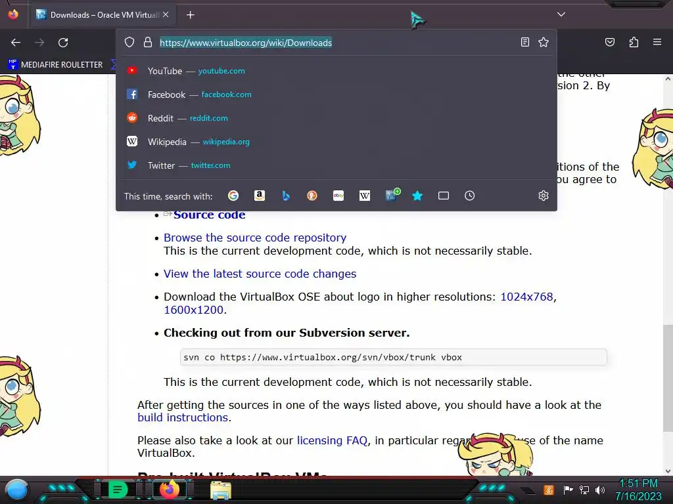Open the orange tray icon
The height and width of the screenshot is (504, 673).
pos(549,490)
